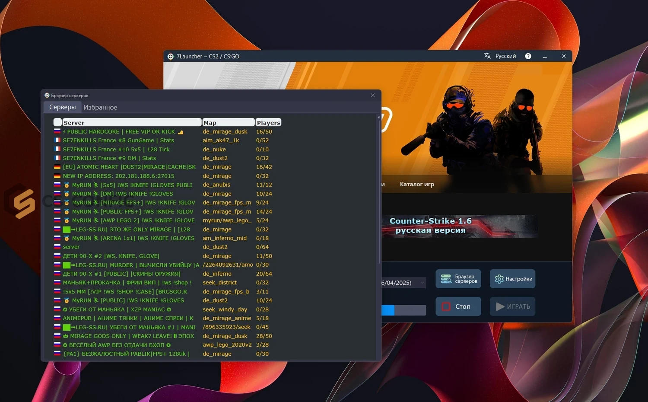The width and height of the screenshot is (648, 402).
Task: Click the gear icon on the Настройки button
Action: coord(499,279)
